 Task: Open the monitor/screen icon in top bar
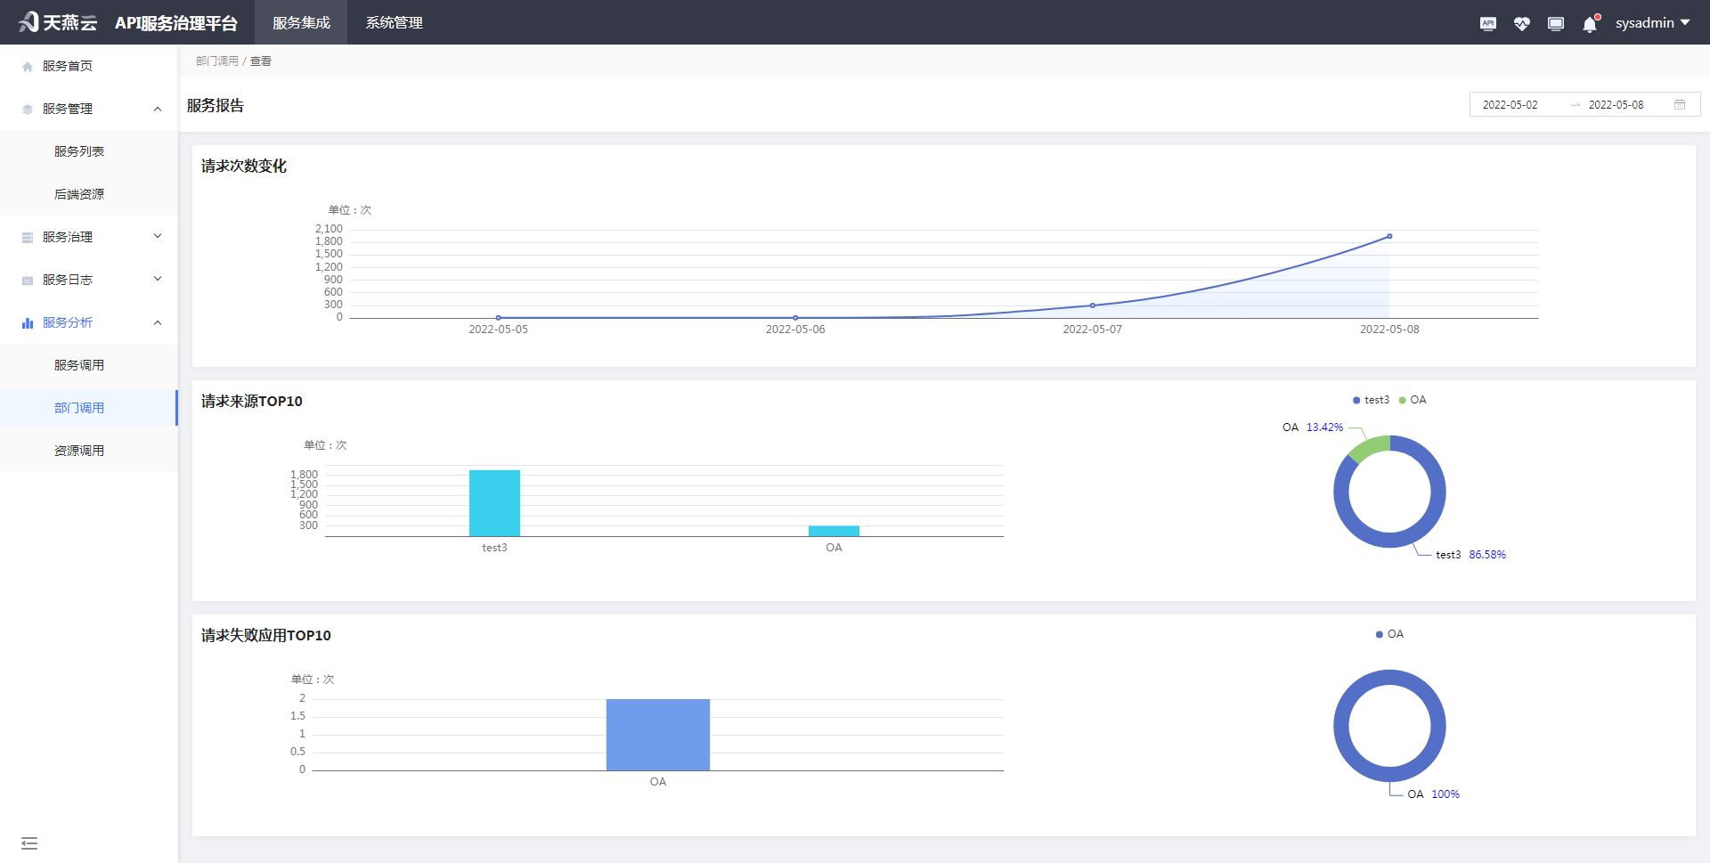[x=1555, y=22]
